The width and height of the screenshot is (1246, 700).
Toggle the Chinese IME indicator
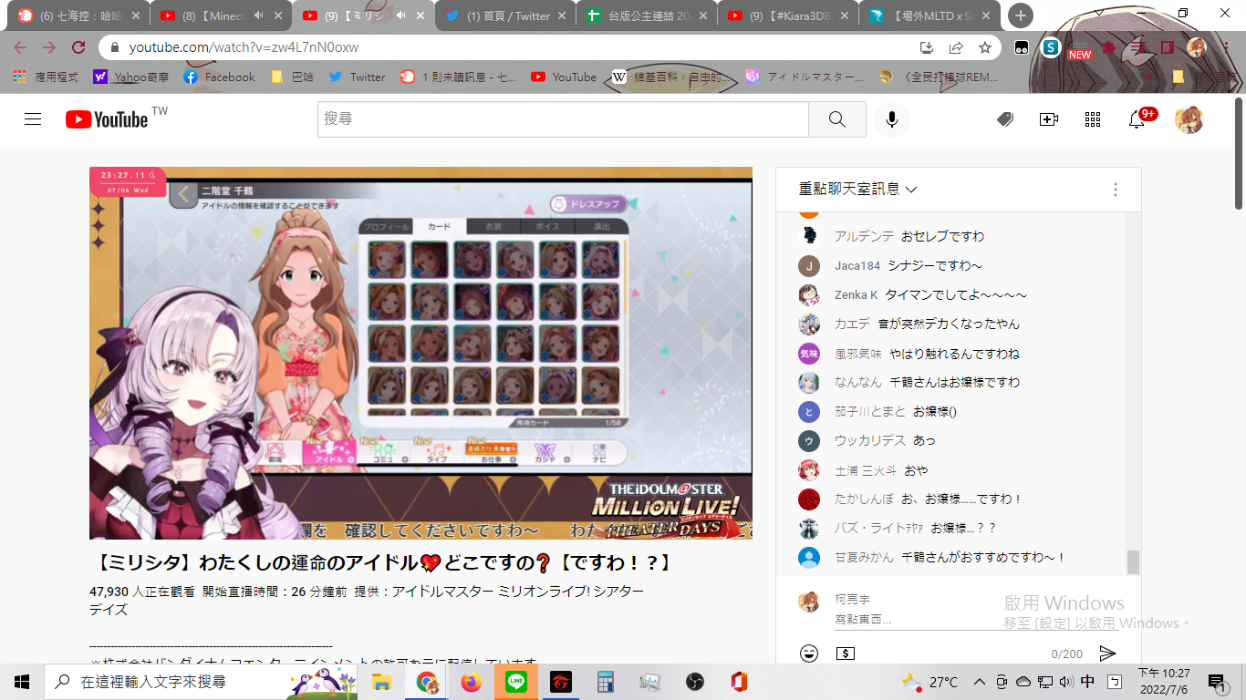pyautogui.click(x=1087, y=682)
